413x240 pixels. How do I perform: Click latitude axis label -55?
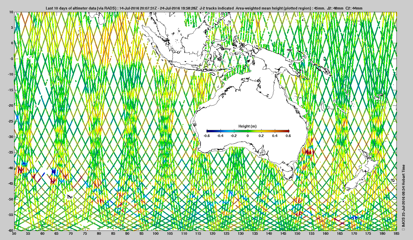click(x=11, y=215)
